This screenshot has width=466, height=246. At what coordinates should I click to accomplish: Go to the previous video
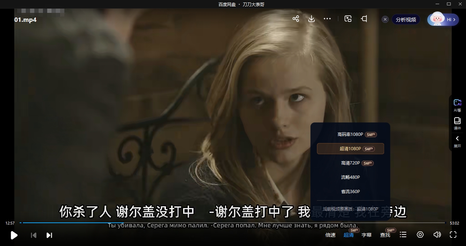coord(34,235)
